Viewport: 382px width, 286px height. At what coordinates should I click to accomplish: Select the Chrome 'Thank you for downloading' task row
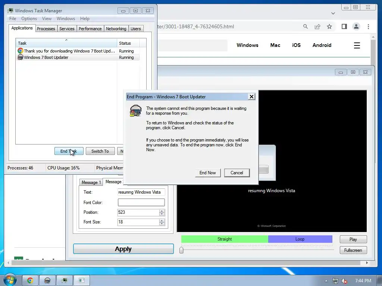(x=78, y=51)
